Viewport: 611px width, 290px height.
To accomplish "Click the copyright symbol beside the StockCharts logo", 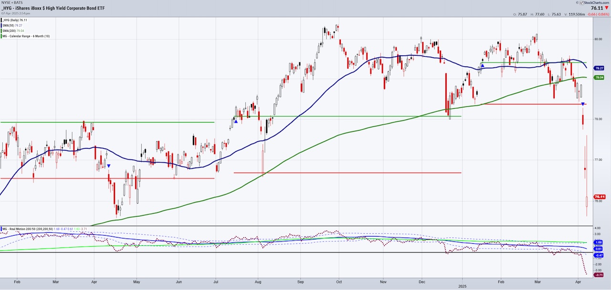I will [577, 3].
